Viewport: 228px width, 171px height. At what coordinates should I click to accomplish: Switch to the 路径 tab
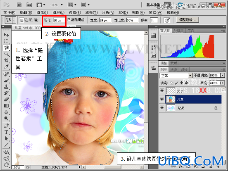pyautogui.click(x=184, y=69)
